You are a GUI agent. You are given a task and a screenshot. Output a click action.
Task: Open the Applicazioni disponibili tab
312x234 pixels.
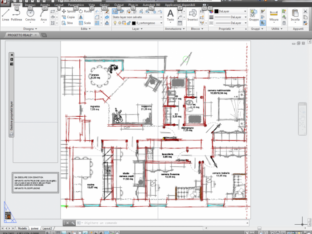(180, 5)
